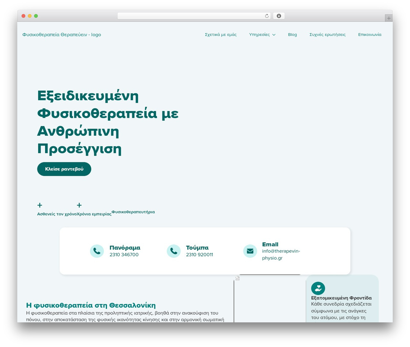This screenshot has width=410, height=347.
Task: Click the Κλείσε ραντεβού button
Action: coord(64,169)
